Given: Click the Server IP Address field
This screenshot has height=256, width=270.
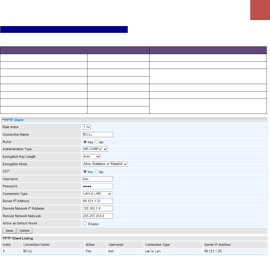Looking at the screenshot, I should [97, 201].
